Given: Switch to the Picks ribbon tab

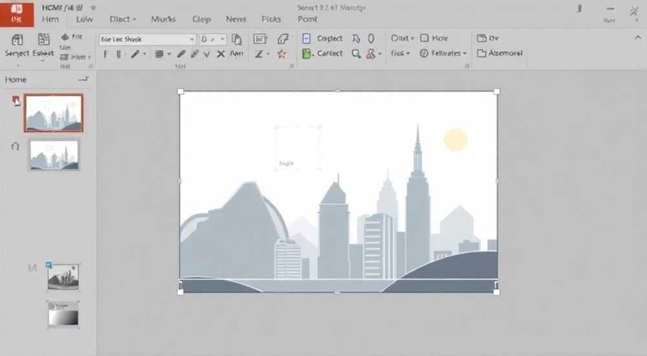Looking at the screenshot, I should [271, 19].
